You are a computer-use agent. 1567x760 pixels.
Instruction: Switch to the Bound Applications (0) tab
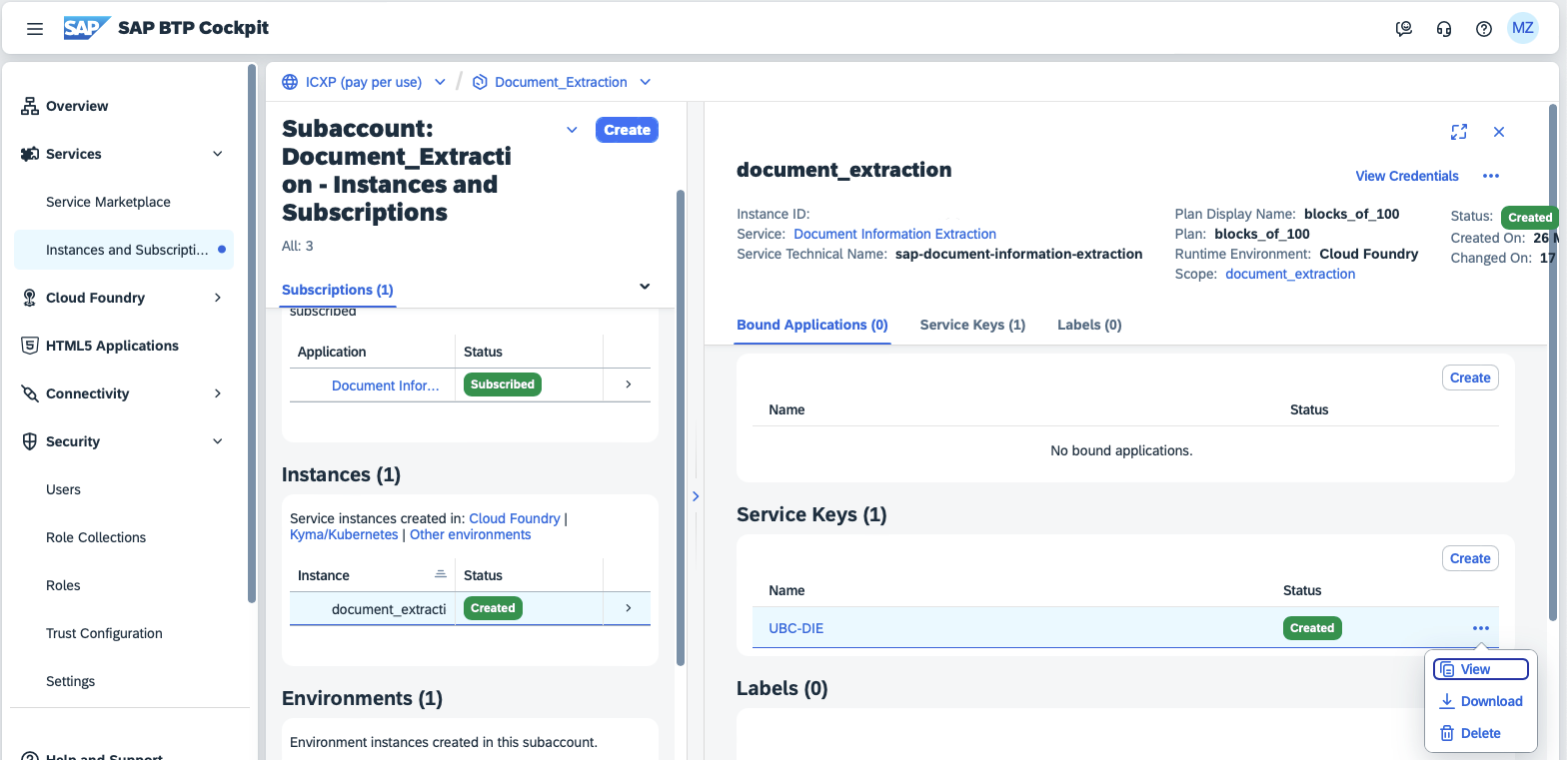[x=812, y=325]
